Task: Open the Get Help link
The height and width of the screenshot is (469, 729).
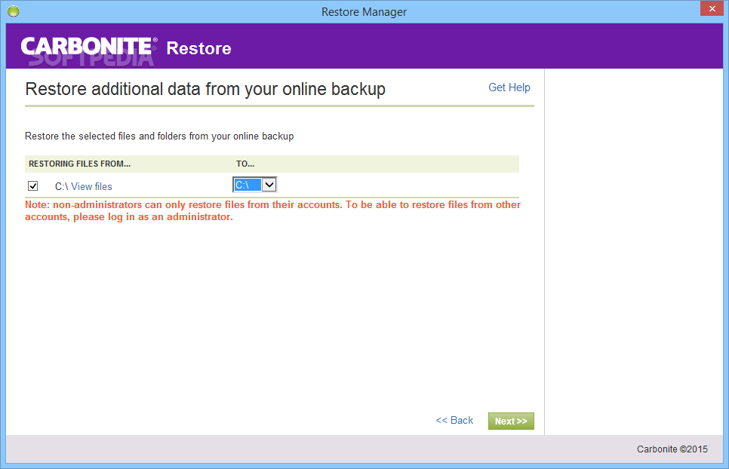Action: click(x=509, y=87)
